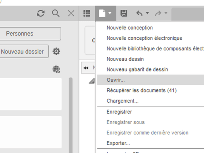Expand the undo history dropdown arrow
204x153 pixels.
click(147, 14)
